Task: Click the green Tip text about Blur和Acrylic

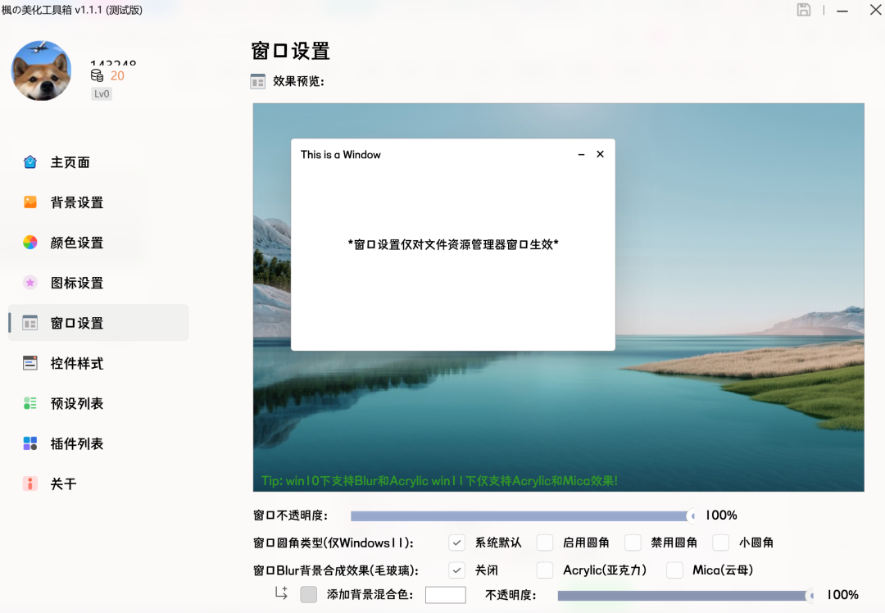Action: click(439, 480)
